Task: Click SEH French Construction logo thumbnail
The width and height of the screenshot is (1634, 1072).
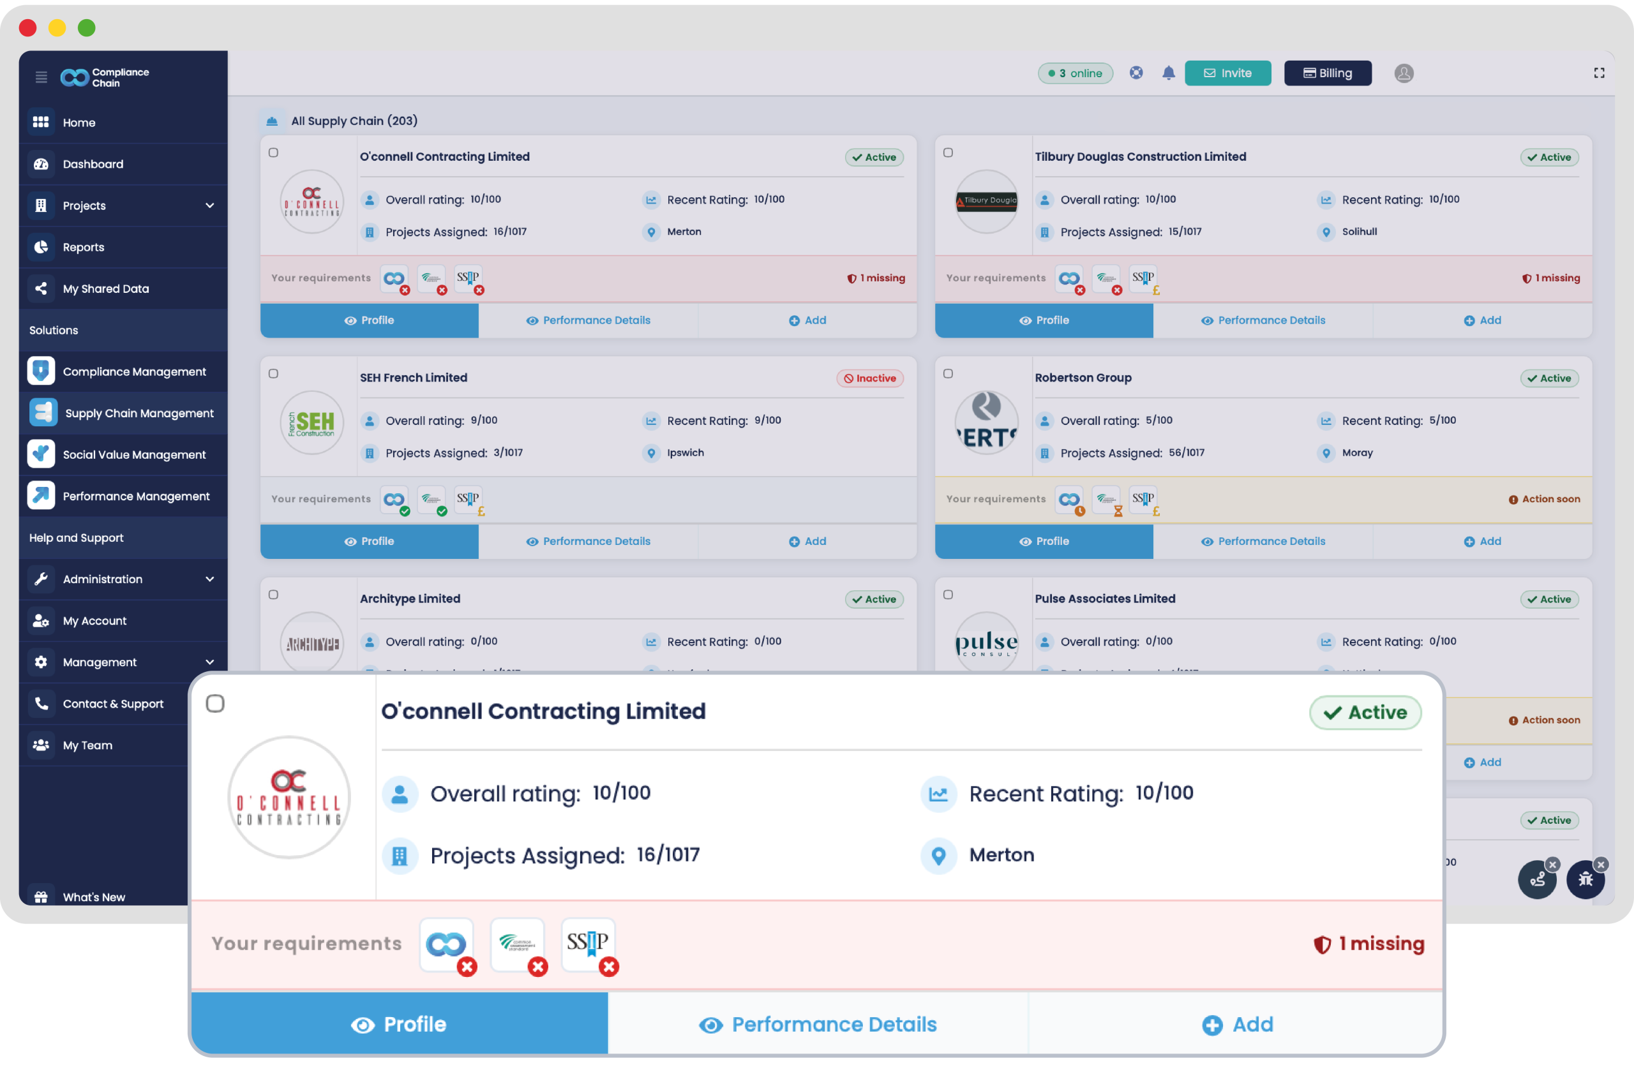Action: [x=311, y=422]
